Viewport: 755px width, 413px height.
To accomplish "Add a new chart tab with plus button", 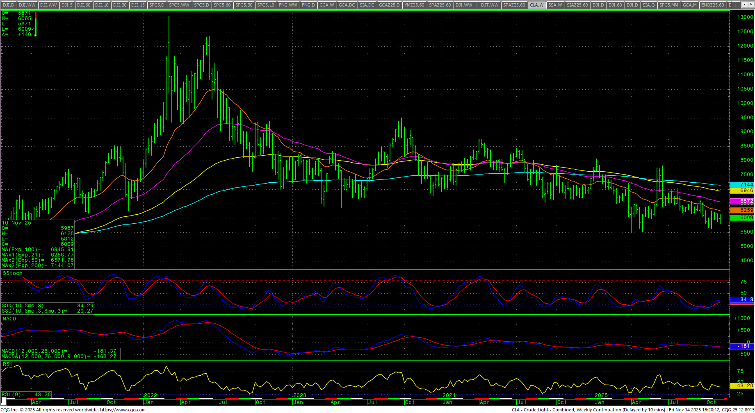I will [736, 5].
